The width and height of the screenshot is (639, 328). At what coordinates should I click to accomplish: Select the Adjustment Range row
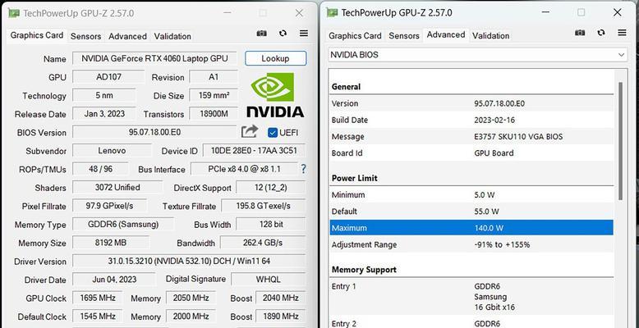click(471, 244)
